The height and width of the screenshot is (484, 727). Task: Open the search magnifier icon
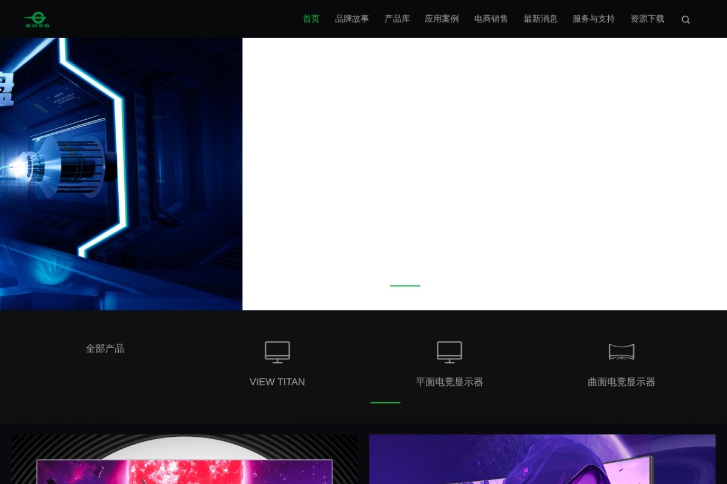tap(686, 19)
